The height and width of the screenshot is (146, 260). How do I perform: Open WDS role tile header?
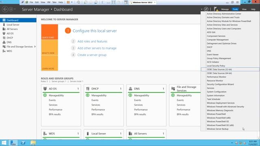(x=61, y=133)
